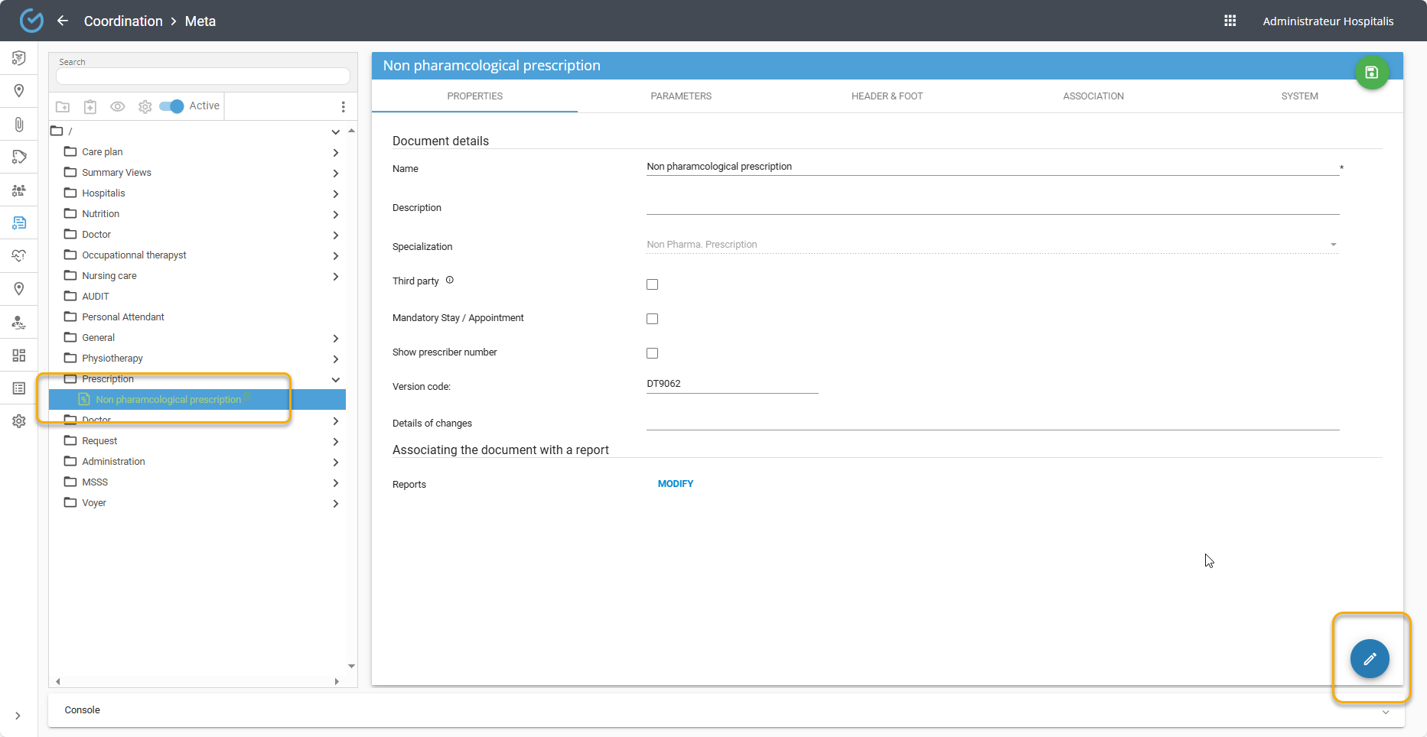
Task: Click the back arrow in header
Action: click(63, 21)
